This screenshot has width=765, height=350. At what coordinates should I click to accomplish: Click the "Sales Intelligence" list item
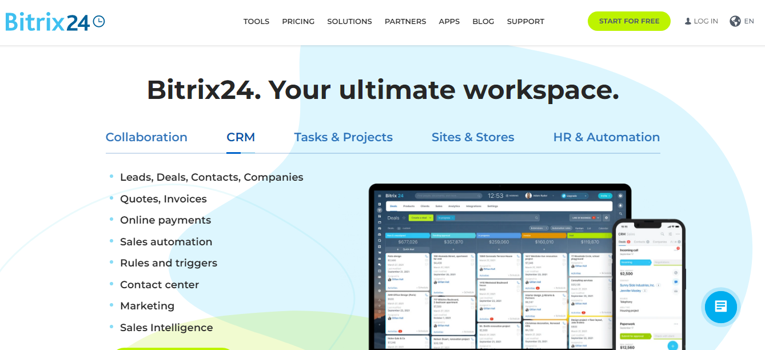coord(166,328)
